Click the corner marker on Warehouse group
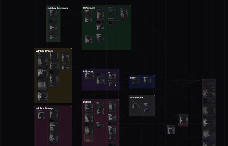 [x=154, y=95]
